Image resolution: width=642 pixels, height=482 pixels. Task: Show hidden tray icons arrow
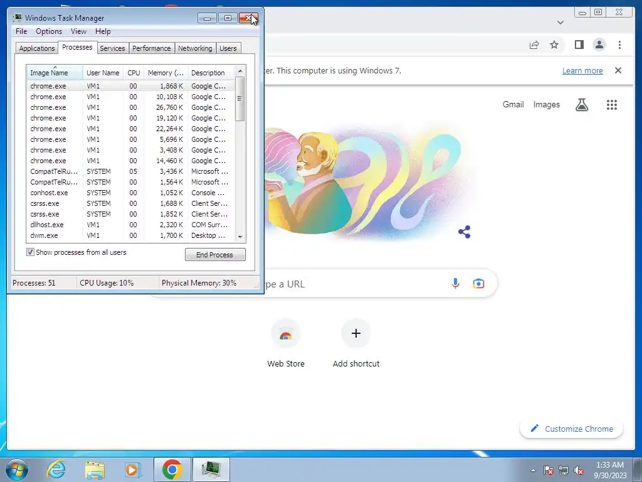(533, 470)
